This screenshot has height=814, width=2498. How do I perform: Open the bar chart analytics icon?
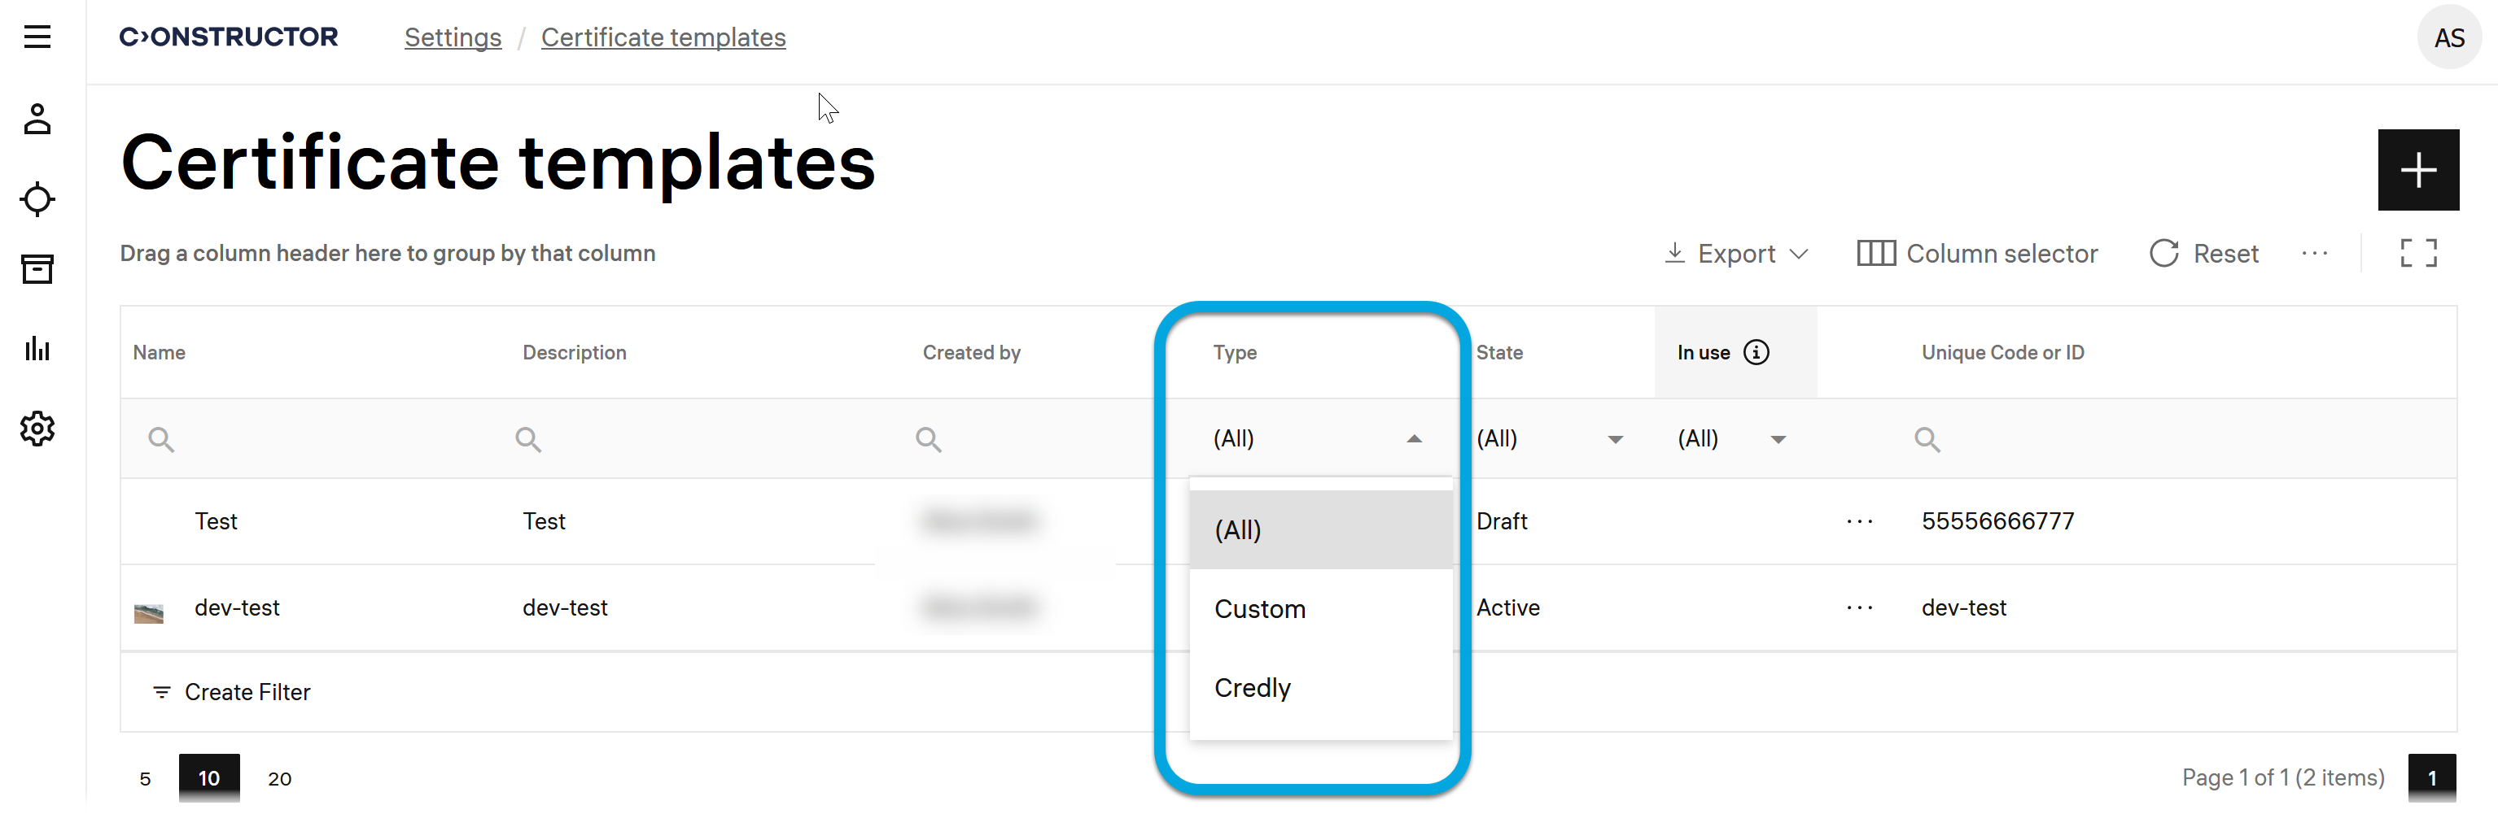[37, 349]
